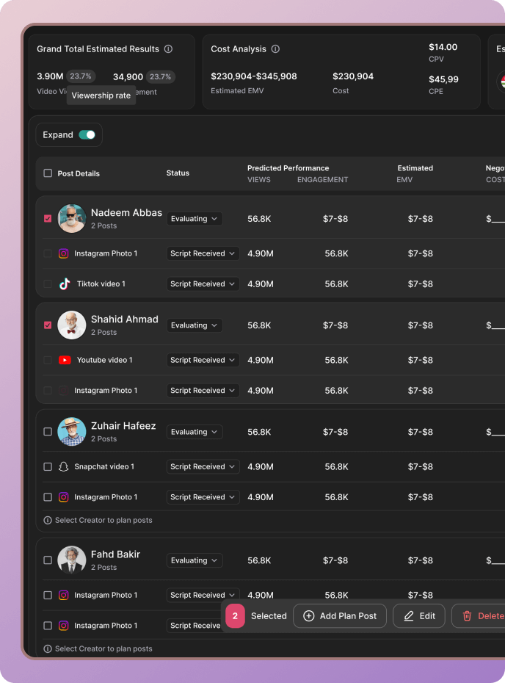Click trash icon in Delete button
Viewport: 505px width, 683px height.
click(x=467, y=616)
